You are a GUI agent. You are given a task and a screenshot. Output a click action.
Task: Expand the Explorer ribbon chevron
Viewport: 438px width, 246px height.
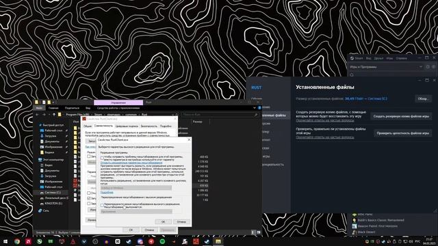255,108
